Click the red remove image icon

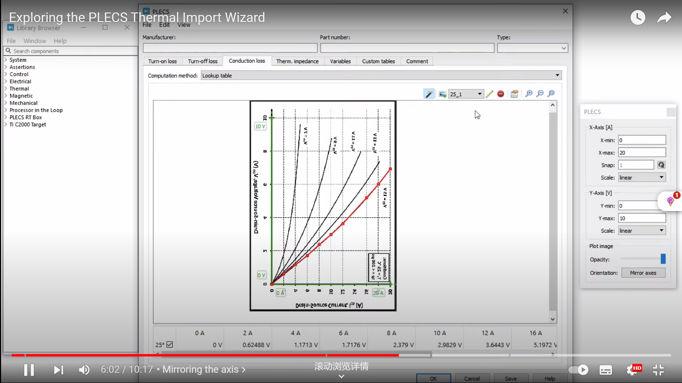[x=500, y=94]
